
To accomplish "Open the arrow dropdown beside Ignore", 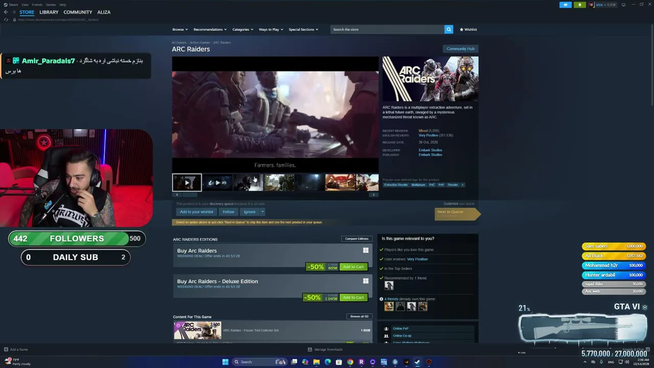I will pos(263,212).
